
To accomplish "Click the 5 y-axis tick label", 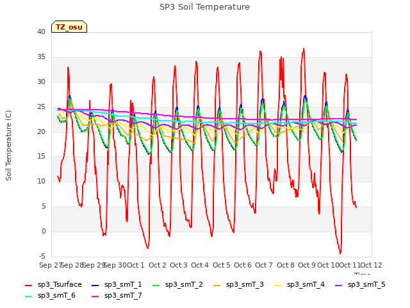I will pos(44,207).
